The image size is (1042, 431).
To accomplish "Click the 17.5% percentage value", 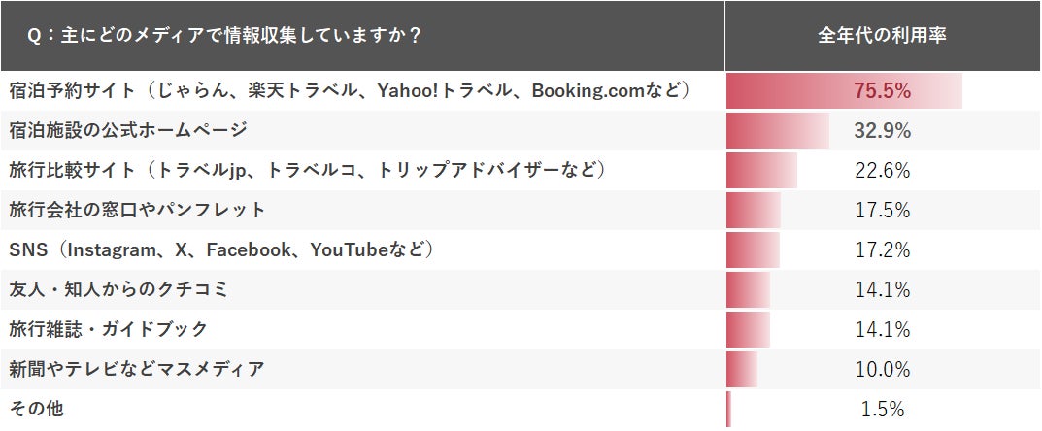I will click(882, 211).
